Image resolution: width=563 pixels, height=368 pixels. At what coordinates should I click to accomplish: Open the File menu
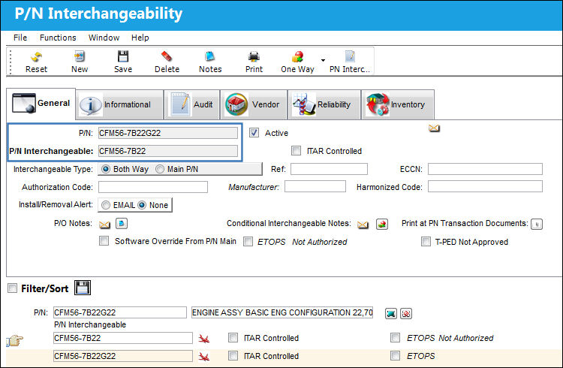pos(20,38)
